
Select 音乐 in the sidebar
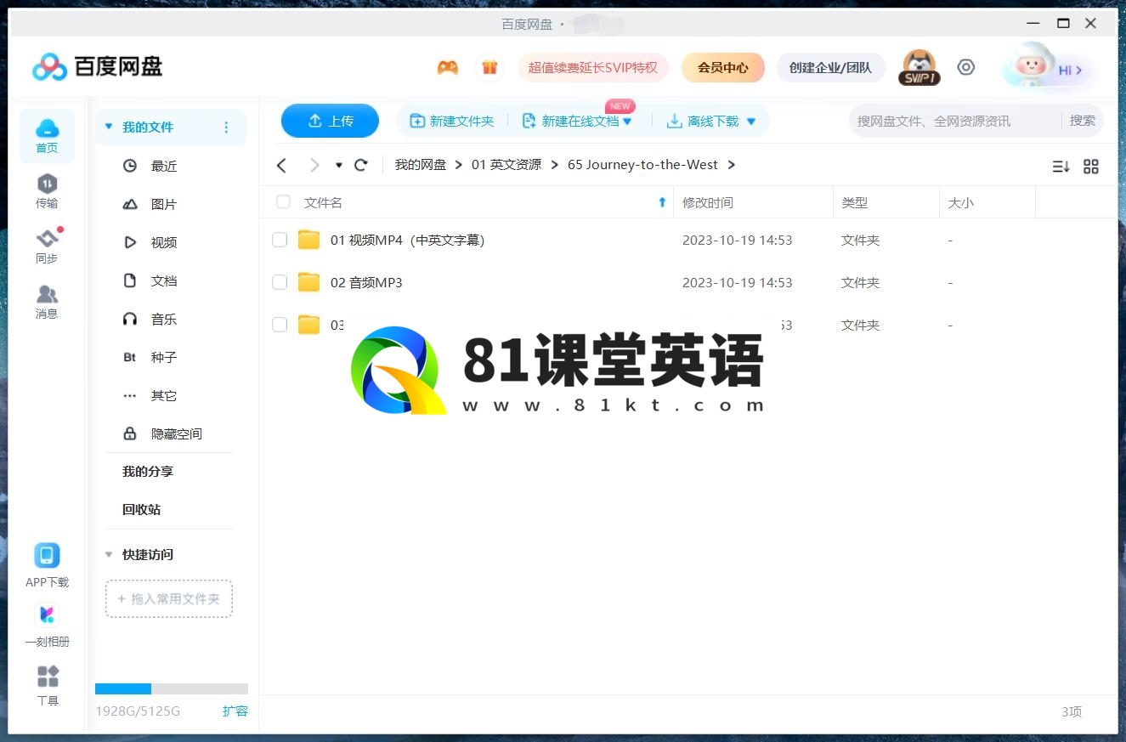pos(164,319)
